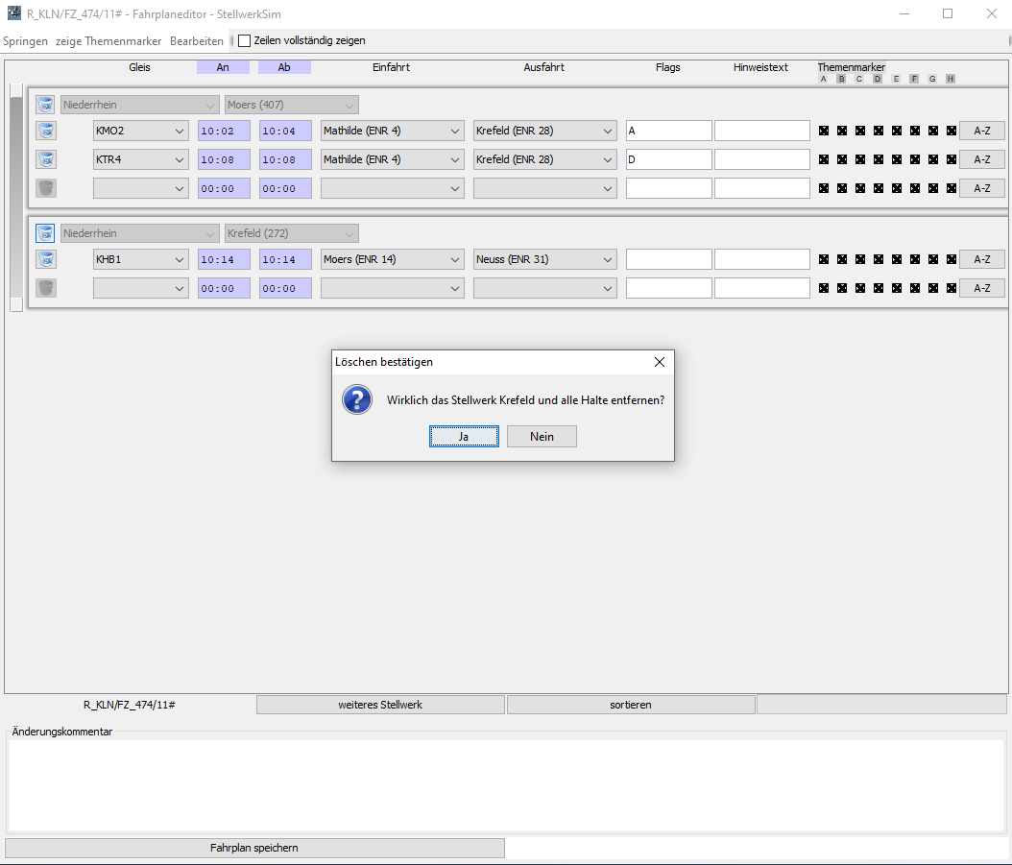
Task: Open the Bearbeiten menu
Action: pos(197,41)
